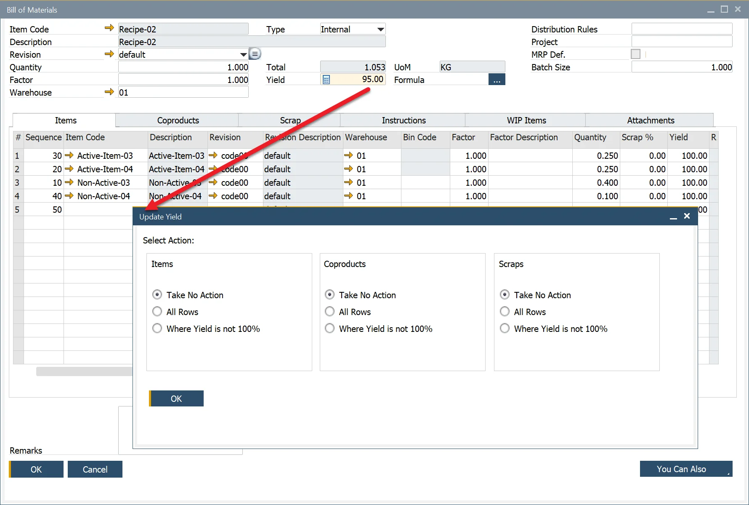Click the choose-from-list icon beside revision dropdown

click(x=255, y=53)
